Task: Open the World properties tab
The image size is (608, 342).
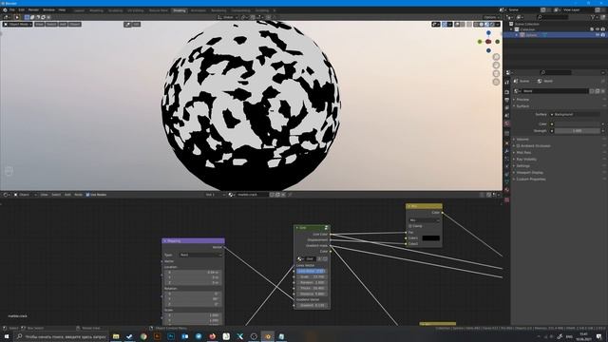Action: [506, 123]
